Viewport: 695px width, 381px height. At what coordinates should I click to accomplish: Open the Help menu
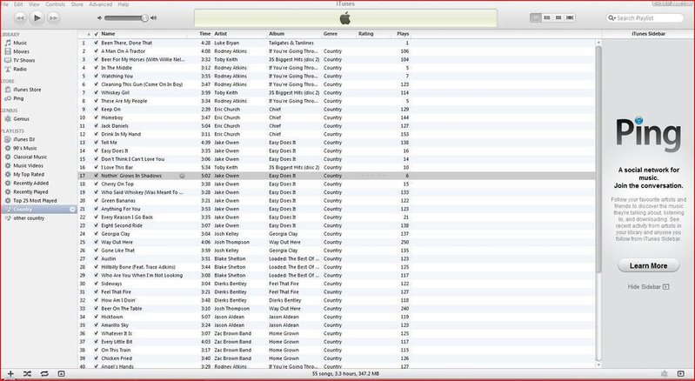tap(124, 4)
